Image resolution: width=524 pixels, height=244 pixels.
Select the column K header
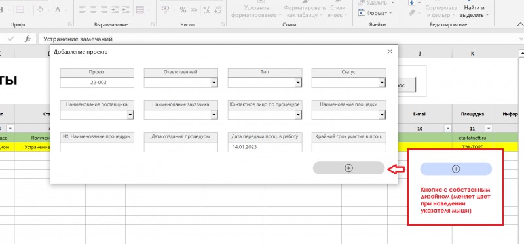[472, 53]
